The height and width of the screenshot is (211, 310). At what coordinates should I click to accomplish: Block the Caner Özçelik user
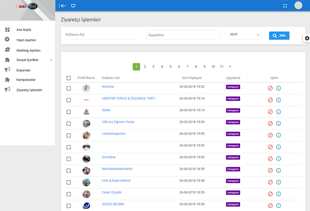[270, 194]
